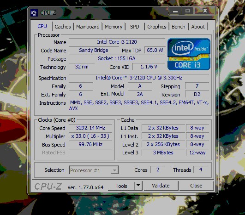This screenshot has width=245, height=215.
Task: Click the Validate button
Action: click(x=161, y=186)
